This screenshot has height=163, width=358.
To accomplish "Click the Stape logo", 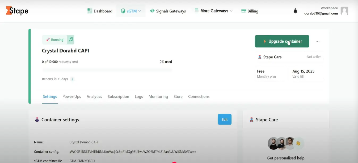I will (17, 11).
